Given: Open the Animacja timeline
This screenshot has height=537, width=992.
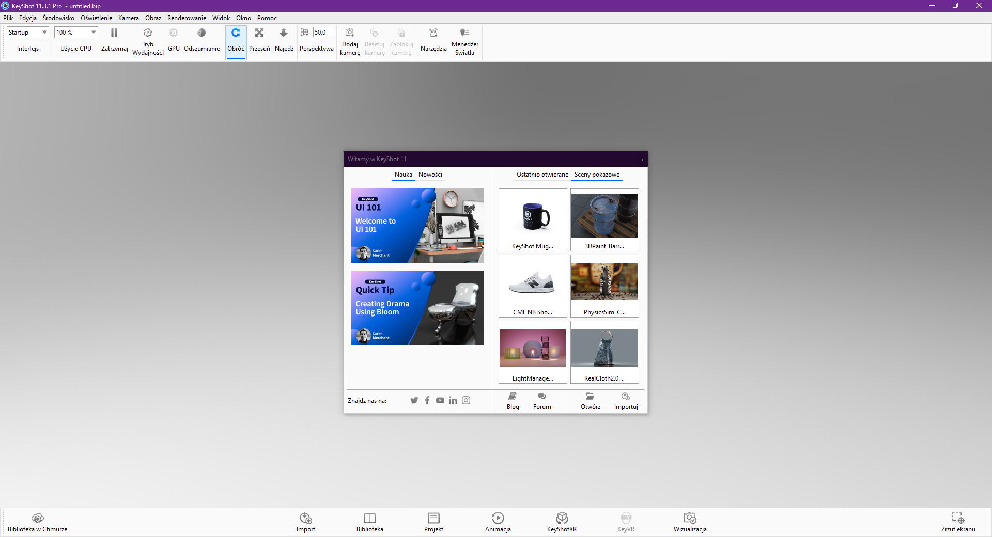Looking at the screenshot, I should pos(498,522).
